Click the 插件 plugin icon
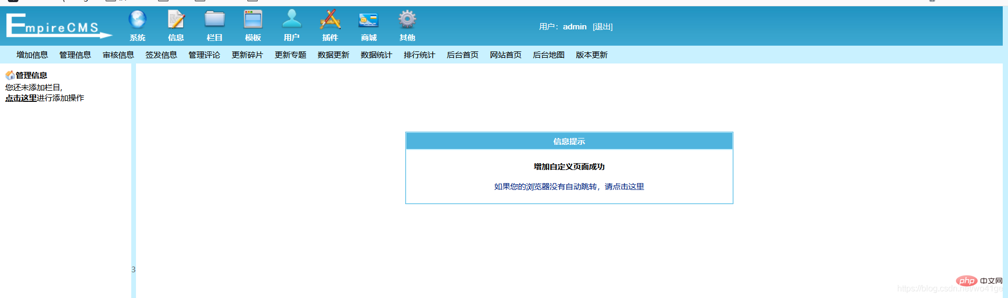Image resolution: width=1008 pixels, height=298 pixels. point(330,20)
